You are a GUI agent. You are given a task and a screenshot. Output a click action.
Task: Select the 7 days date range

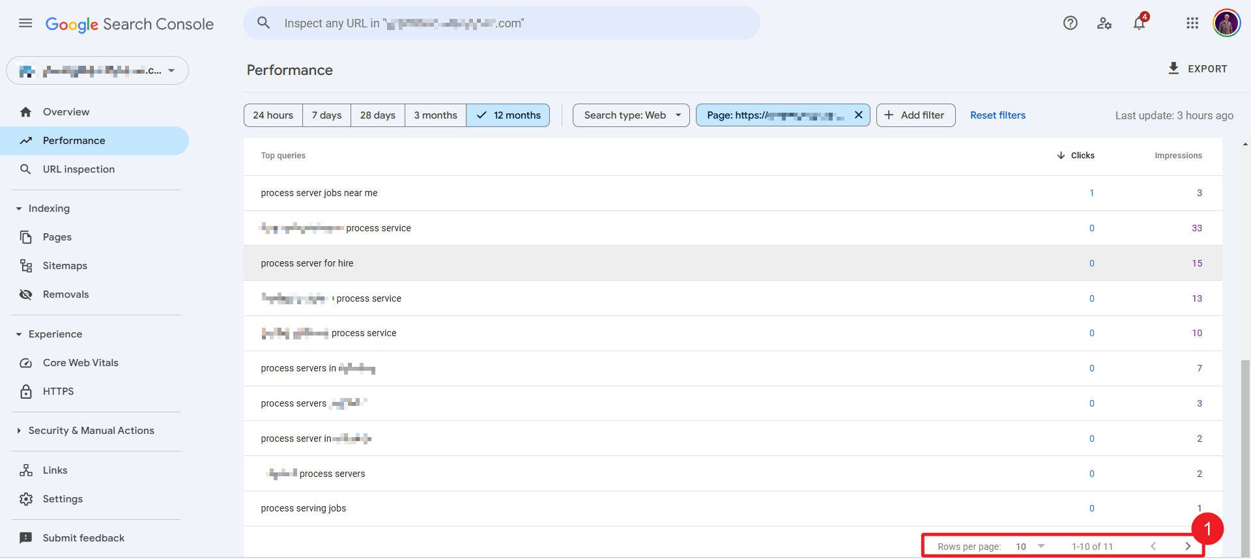pyautogui.click(x=326, y=115)
